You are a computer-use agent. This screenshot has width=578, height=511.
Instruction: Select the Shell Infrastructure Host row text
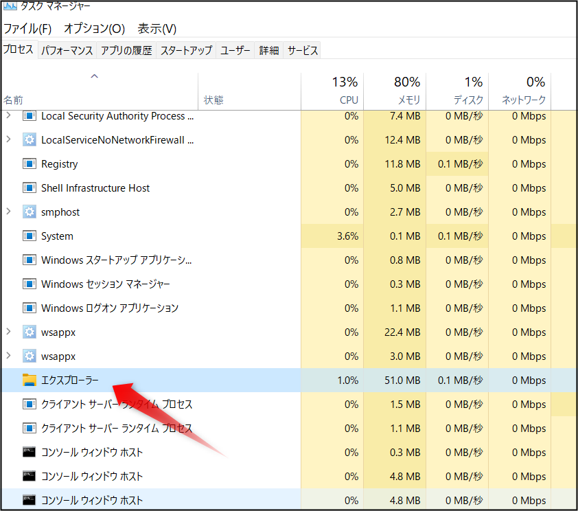[x=95, y=188]
